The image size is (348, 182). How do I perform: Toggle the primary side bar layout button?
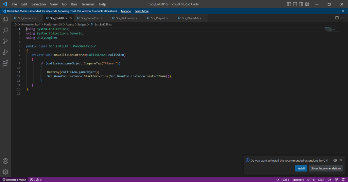tap(289, 4)
